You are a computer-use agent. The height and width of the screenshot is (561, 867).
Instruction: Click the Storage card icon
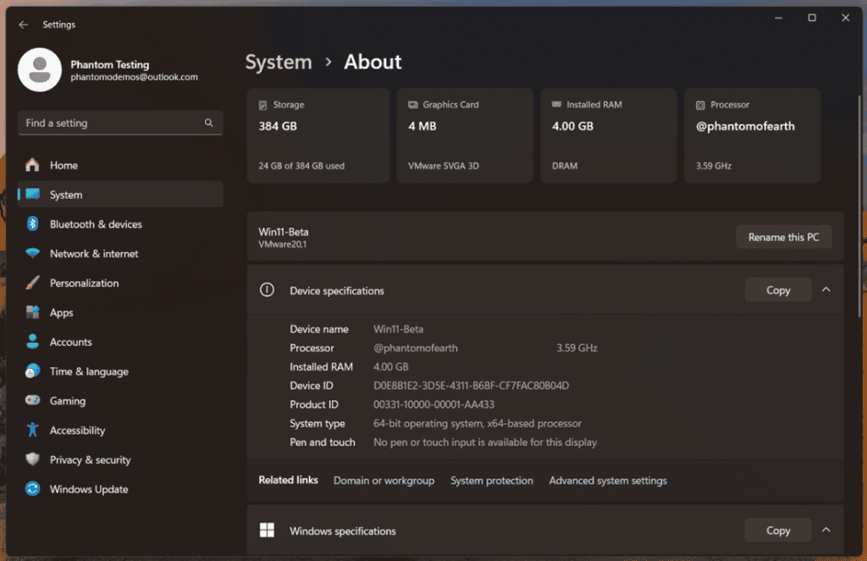pos(263,105)
